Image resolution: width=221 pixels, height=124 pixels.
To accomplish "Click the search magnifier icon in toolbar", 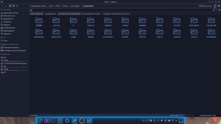I will pyautogui.click(x=215, y=6).
